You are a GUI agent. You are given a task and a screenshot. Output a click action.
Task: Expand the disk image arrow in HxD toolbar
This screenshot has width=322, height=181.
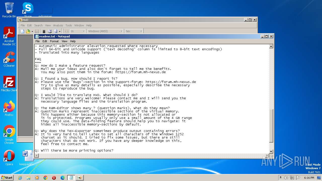pyautogui.click(x=60, y=31)
